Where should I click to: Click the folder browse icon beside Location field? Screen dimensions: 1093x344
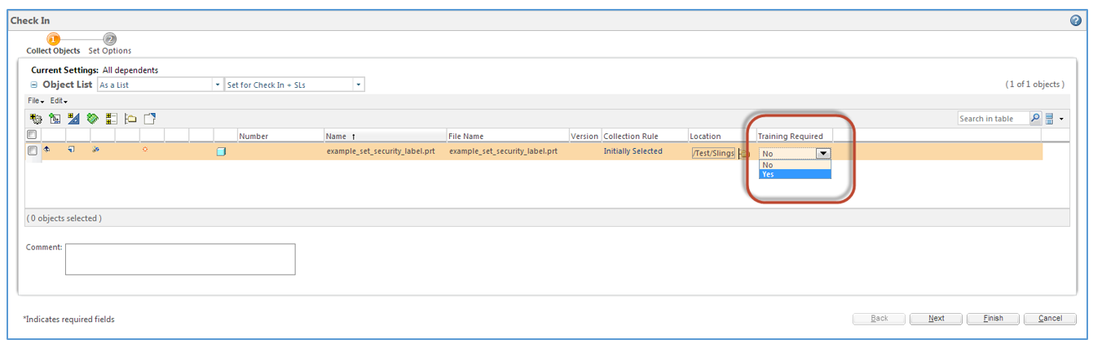(744, 153)
